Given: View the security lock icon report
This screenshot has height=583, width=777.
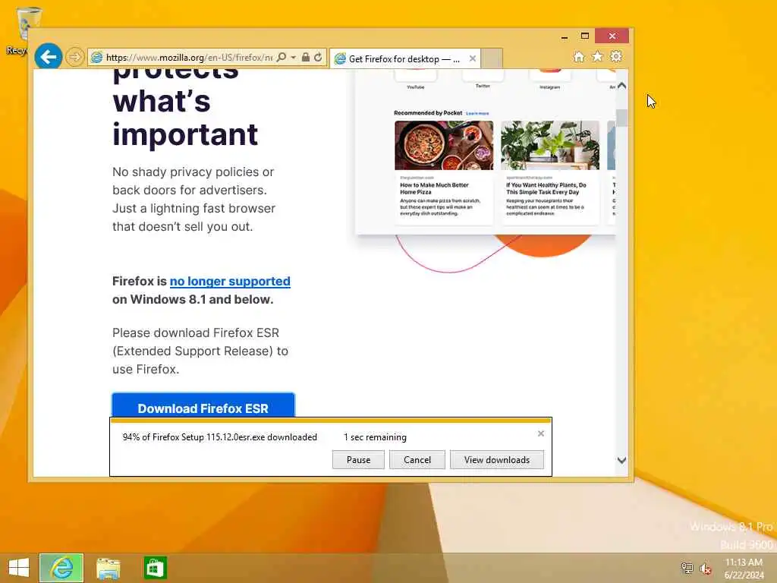Looking at the screenshot, I should pos(306,57).
